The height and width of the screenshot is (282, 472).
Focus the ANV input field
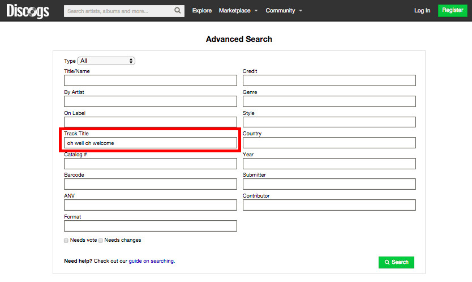pyautogui.click(x=150, y=205)
